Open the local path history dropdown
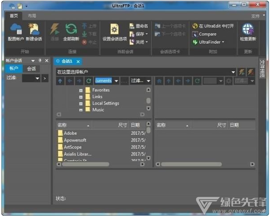The height and width of the screenshot is (216, 270). [x=116, y=81]
